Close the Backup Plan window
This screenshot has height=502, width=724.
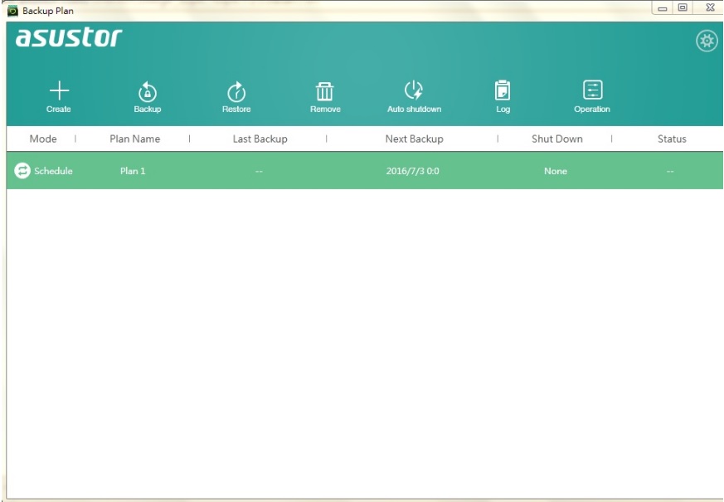(x=710, y=7)
